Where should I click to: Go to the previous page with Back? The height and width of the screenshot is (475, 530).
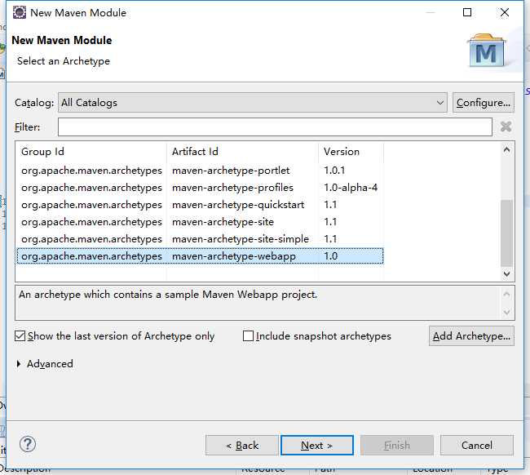pos(242,446)
